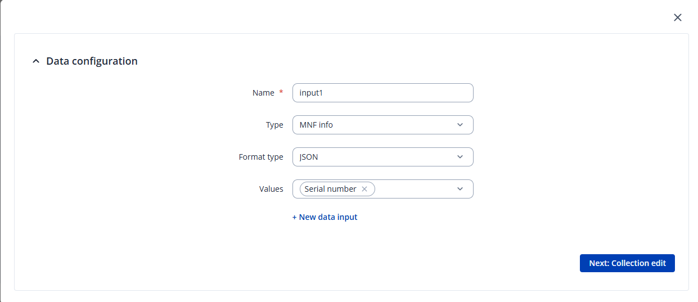The height and width of the screenshot is (302, 698).
Task: Select the Serial number chip text
Action: click(330, 189)
